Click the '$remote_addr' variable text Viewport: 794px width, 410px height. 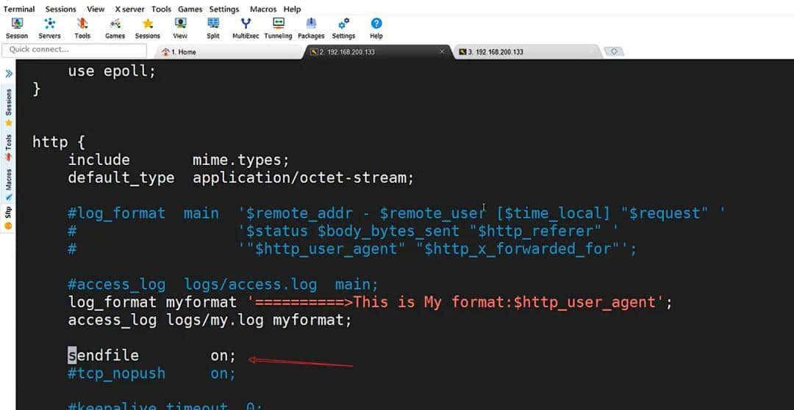tap(298, 213)
